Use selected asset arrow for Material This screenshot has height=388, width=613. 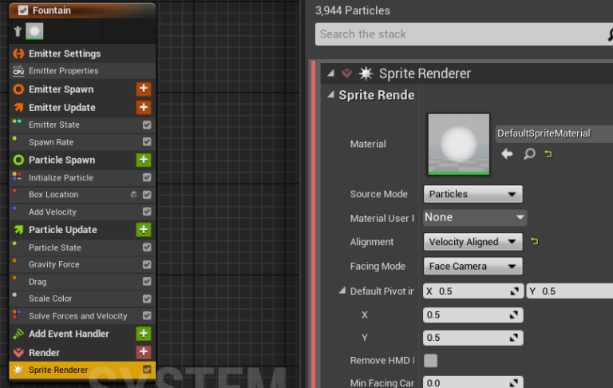pyautogui.click(x=507, y=154)
